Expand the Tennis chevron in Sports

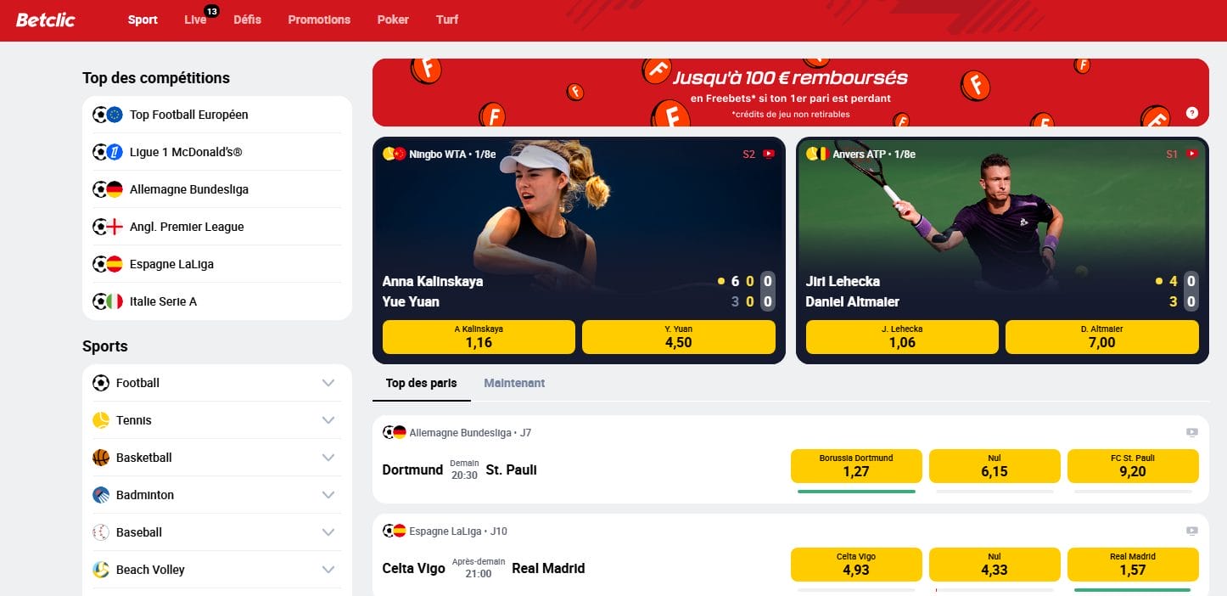(x=328, y=420)
